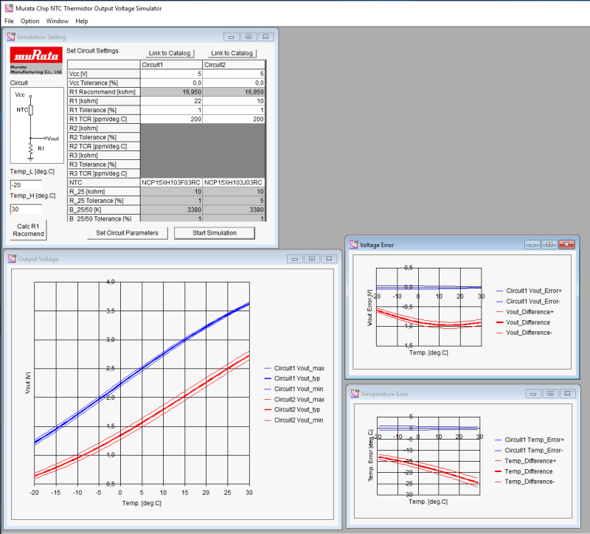Screen dimensions: 590x534
Task: Click Set Circuit Parameters button
Action: click(127, 233)
